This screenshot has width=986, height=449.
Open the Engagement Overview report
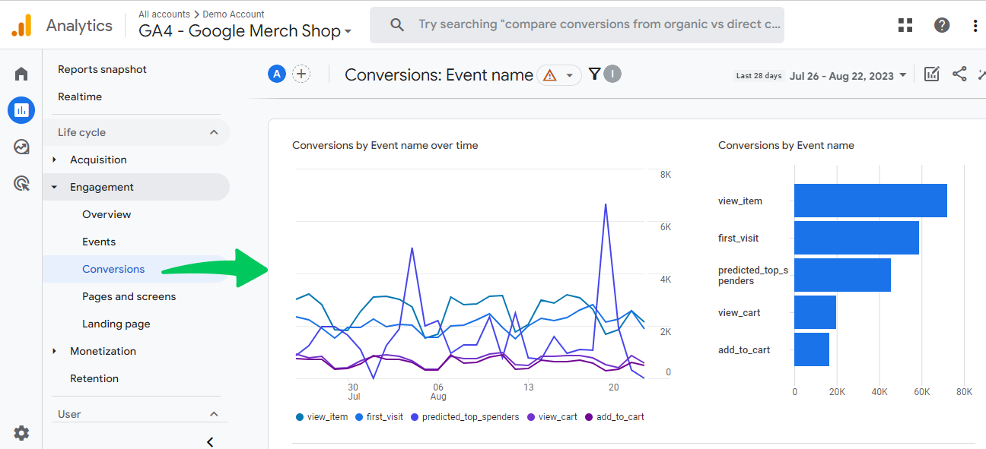tap(107, 214)
